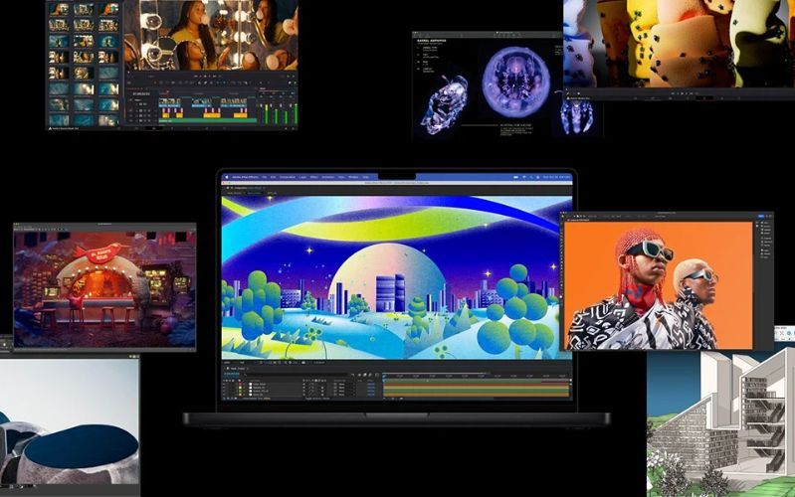
Task: Click the timeline timecode display in DaVinci Resolve
Action: click(x=141, y=93)
